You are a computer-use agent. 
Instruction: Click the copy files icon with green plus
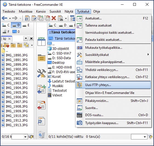point(41,89)
